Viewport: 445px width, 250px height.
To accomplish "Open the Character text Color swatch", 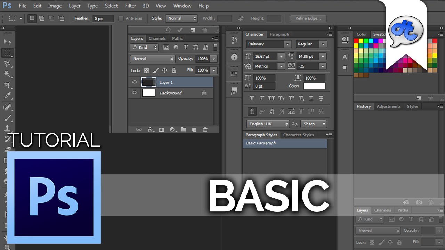I will (x=314, y=86).
